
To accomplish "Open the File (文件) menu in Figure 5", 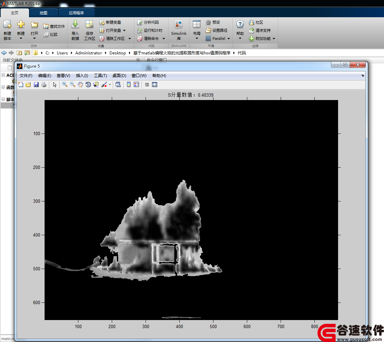I will tap(26, 76).
